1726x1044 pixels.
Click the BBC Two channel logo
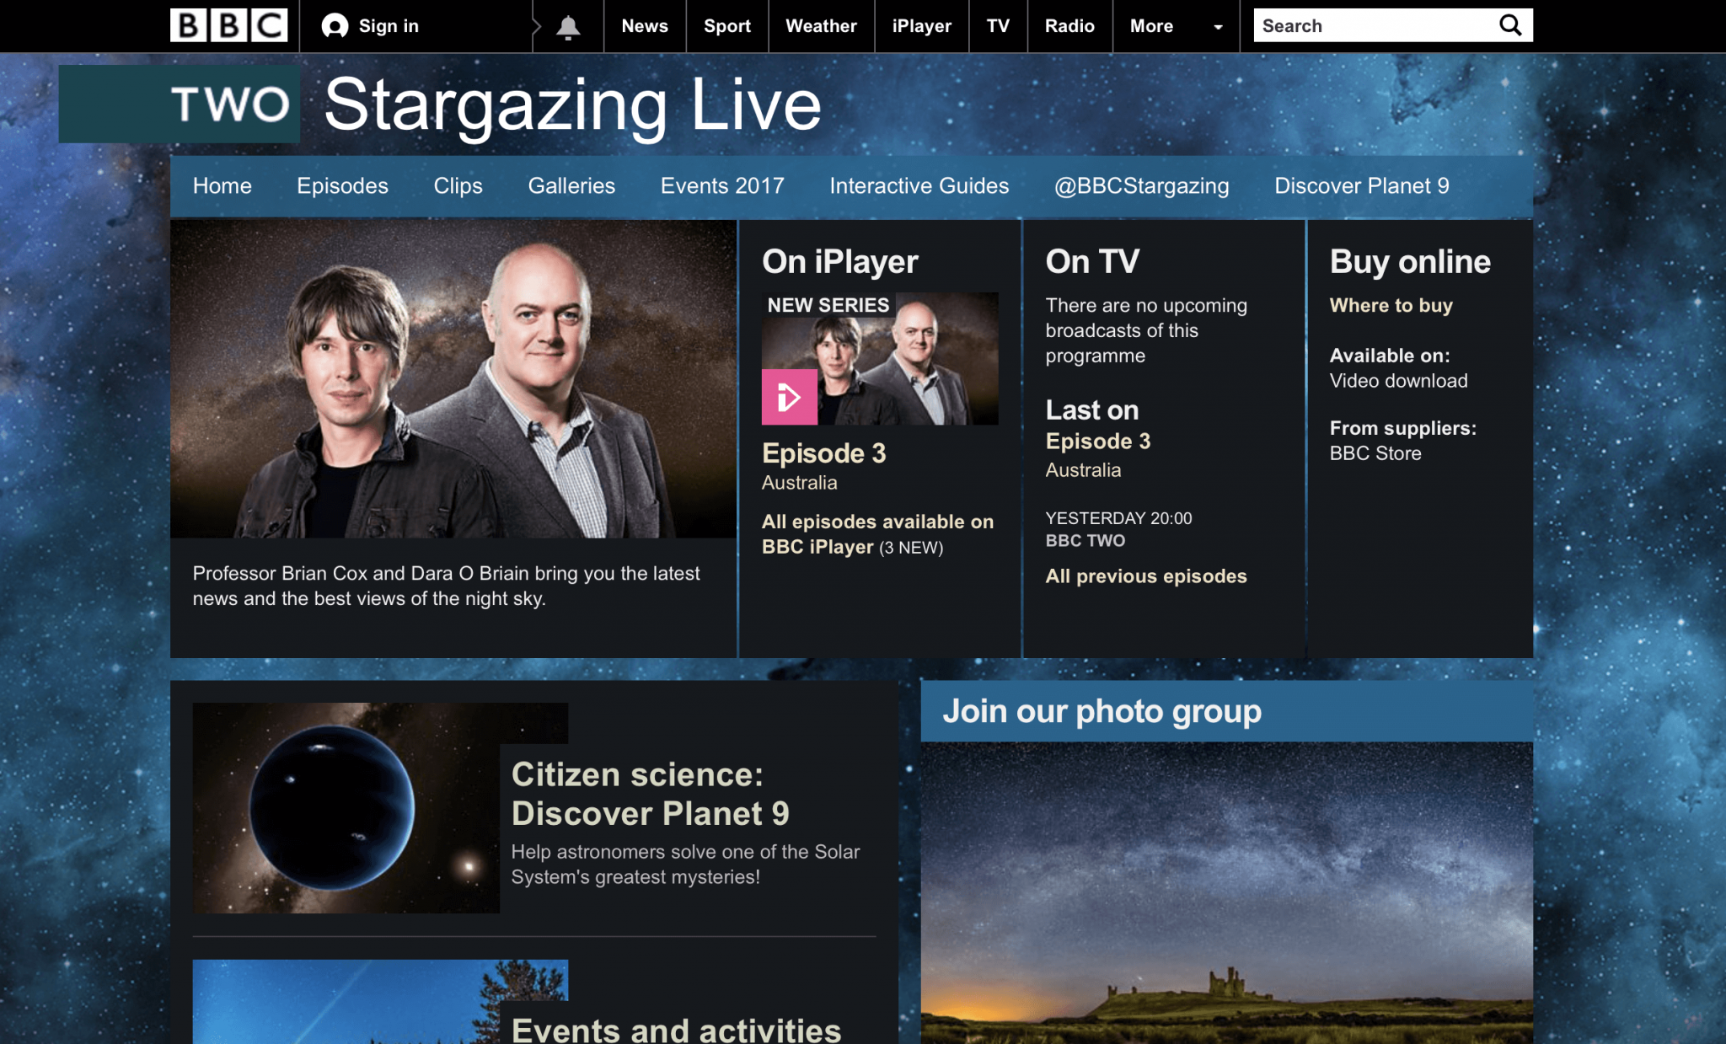[x=179, y=104]
